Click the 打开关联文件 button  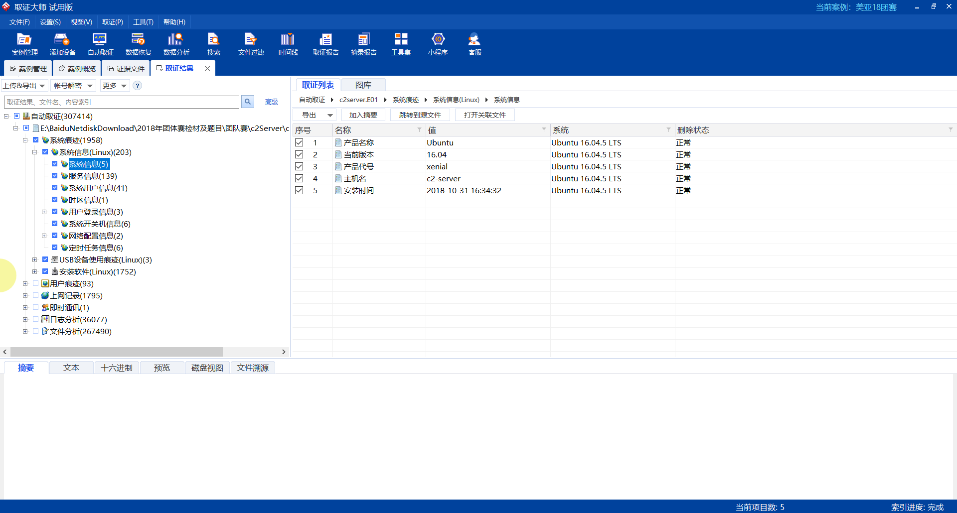485,115
